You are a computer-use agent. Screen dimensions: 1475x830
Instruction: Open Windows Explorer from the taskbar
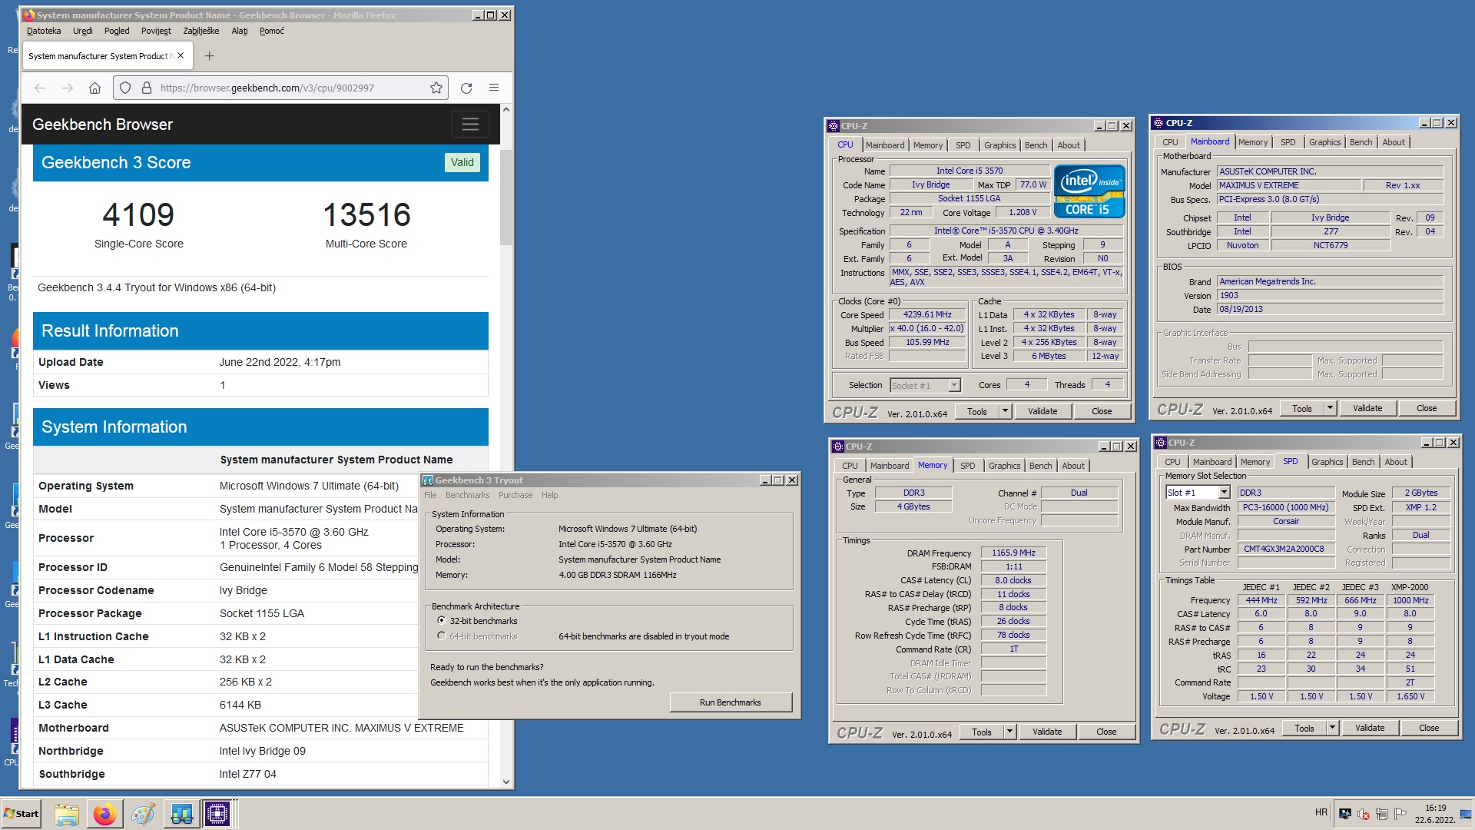67,814
